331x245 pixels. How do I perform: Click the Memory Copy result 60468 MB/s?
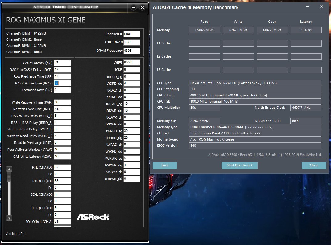click(272, 30)
